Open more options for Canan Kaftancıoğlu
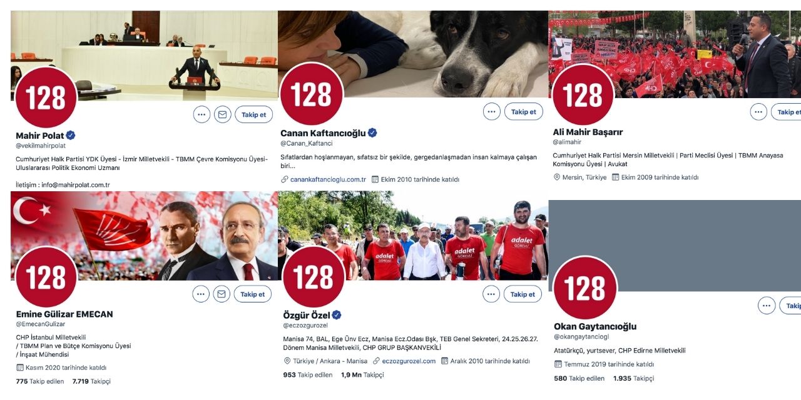Screen dimensions: 801x400 [492, 112]
